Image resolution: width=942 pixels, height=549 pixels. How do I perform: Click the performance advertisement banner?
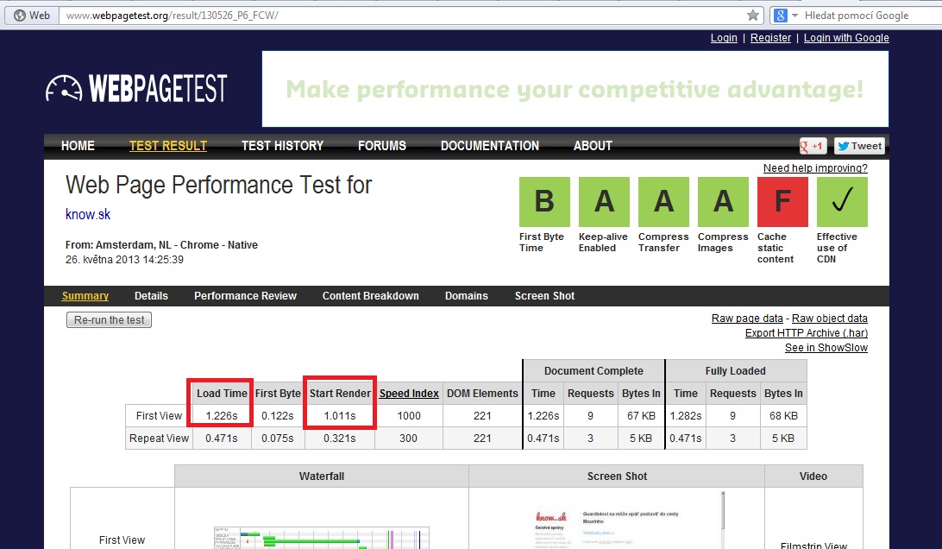(x=575, y=89)
